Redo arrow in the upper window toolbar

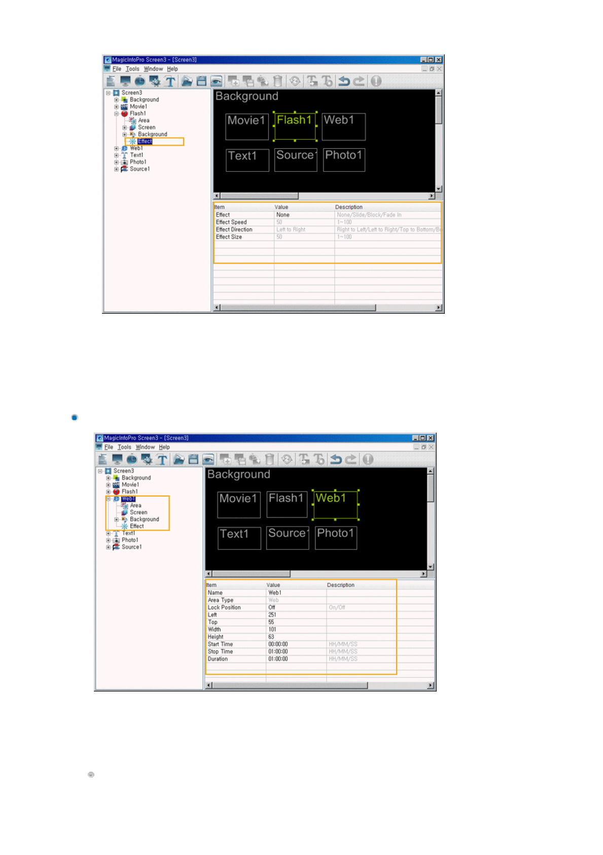(359, 81)
